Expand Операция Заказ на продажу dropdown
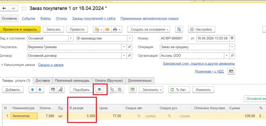The image size is (266, 126). pos(232,47)
